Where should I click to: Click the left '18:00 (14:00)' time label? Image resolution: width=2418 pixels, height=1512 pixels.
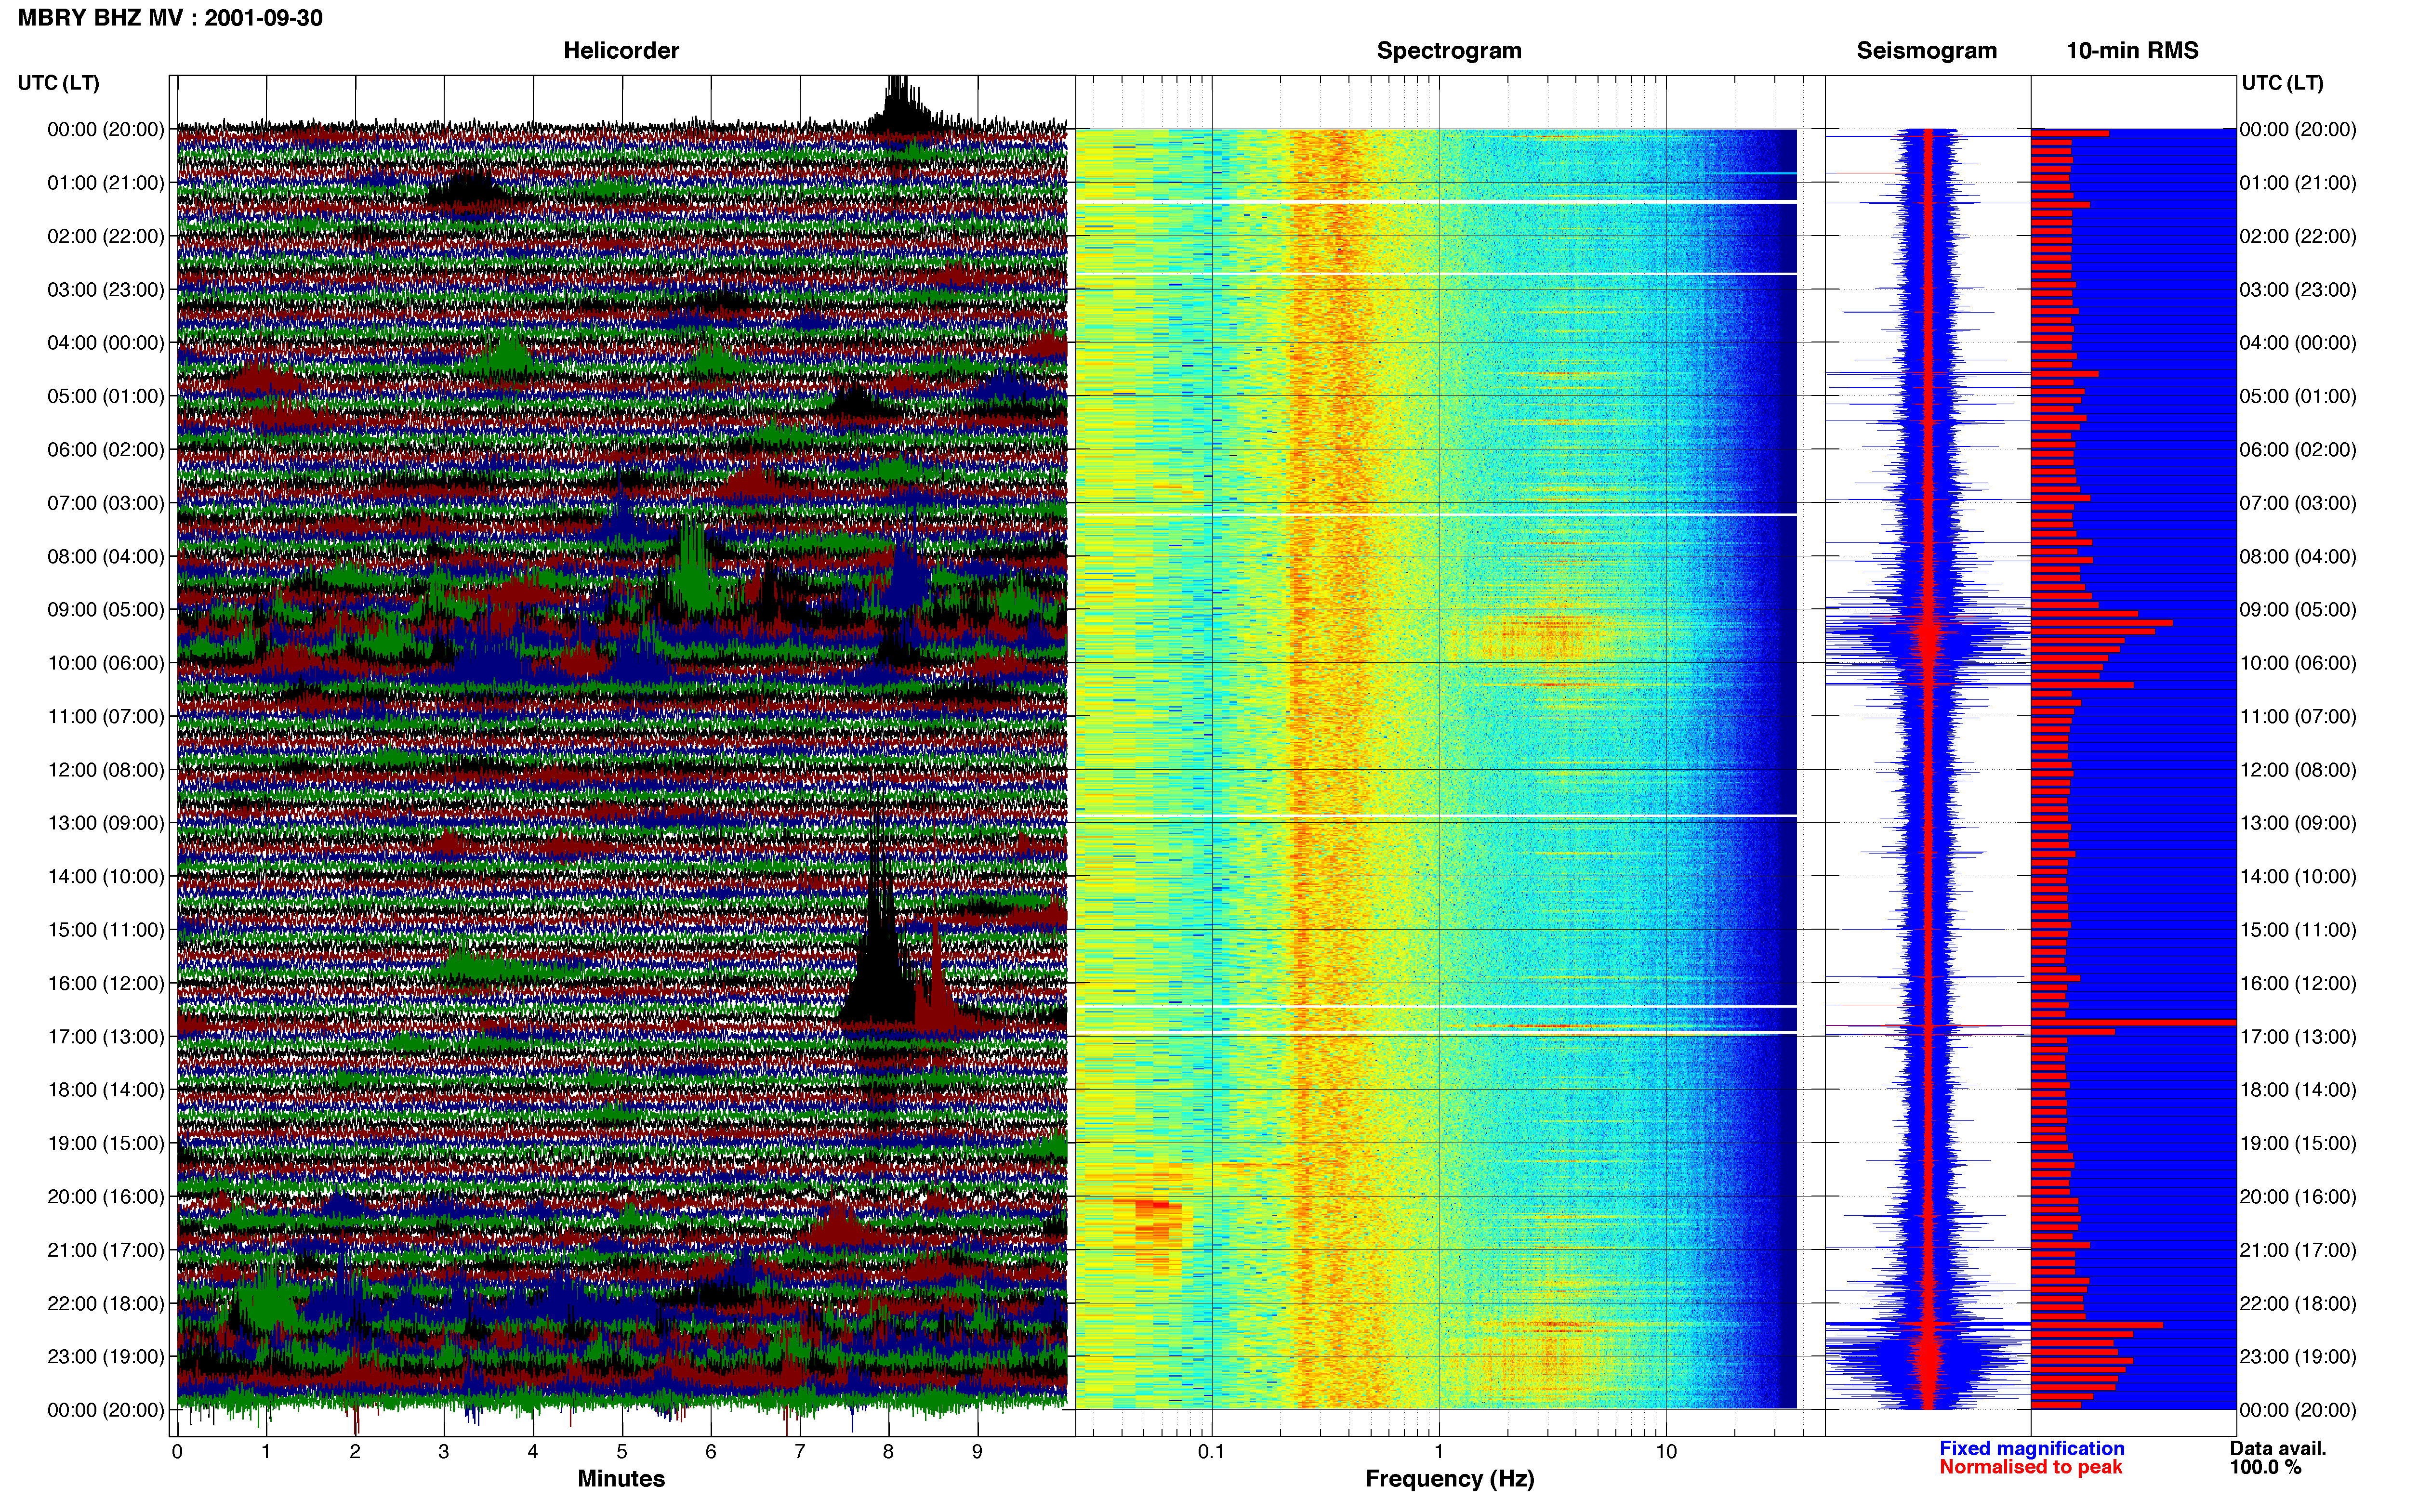tap(106, 1090)
